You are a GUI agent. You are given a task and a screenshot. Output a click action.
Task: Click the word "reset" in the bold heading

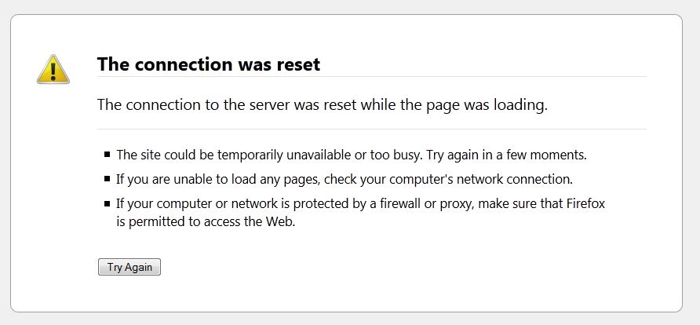298,64
